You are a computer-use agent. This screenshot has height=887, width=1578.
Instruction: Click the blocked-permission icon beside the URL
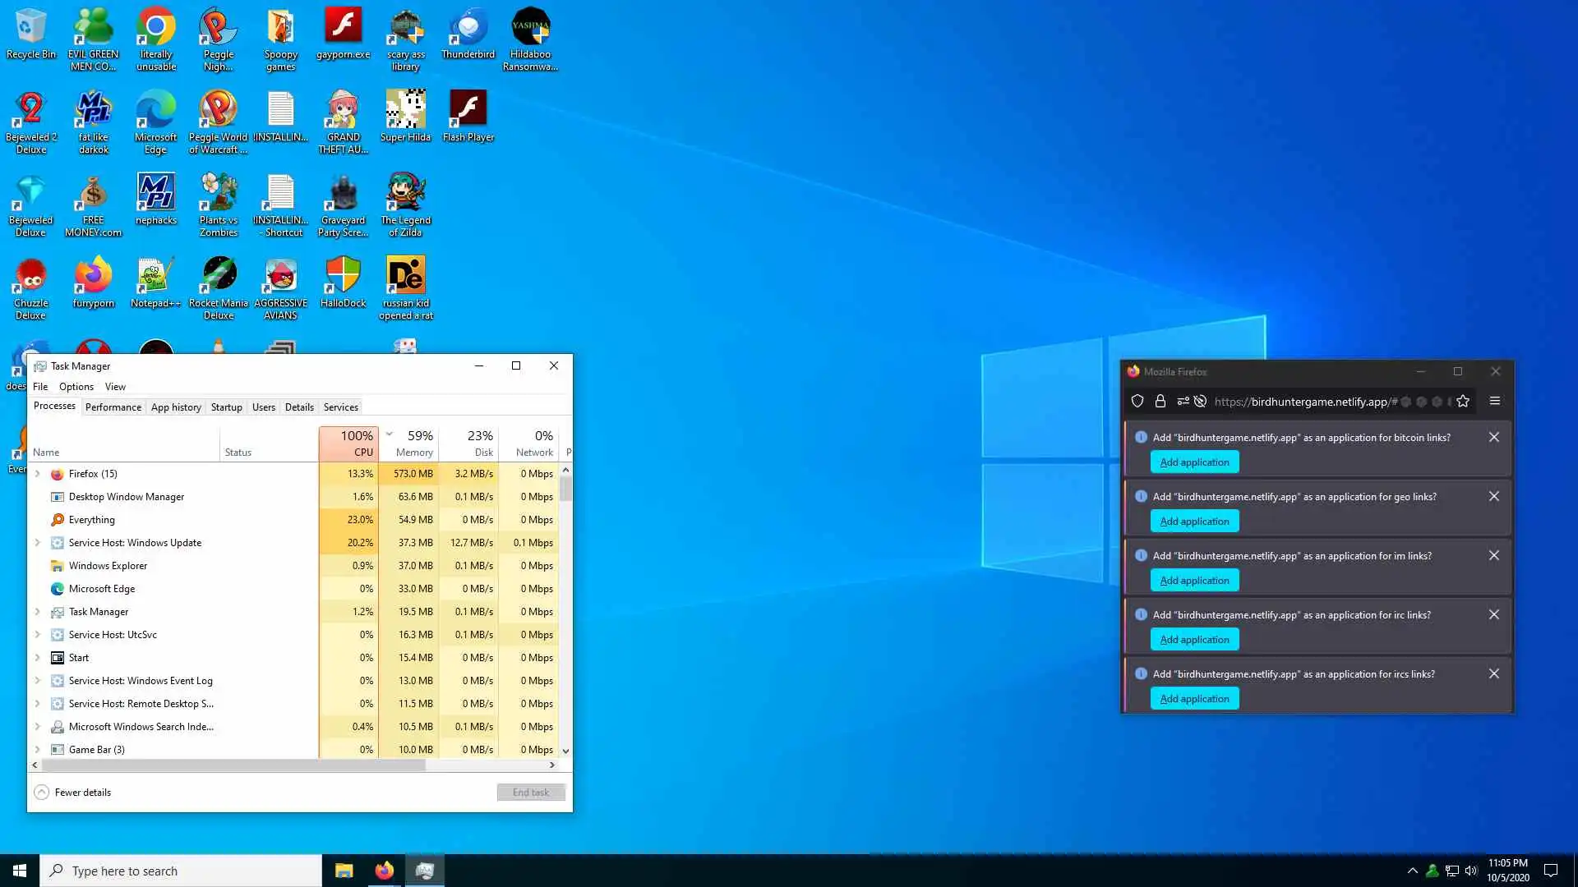point(1200,402)
